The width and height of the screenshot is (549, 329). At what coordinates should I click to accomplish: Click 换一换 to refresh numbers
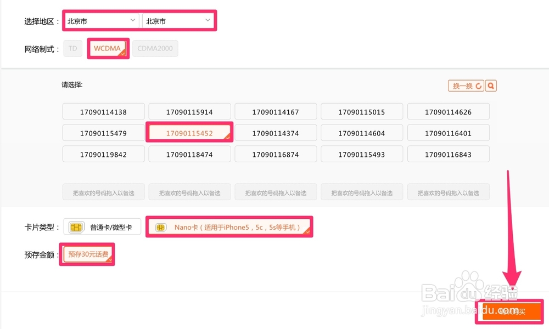466,86
